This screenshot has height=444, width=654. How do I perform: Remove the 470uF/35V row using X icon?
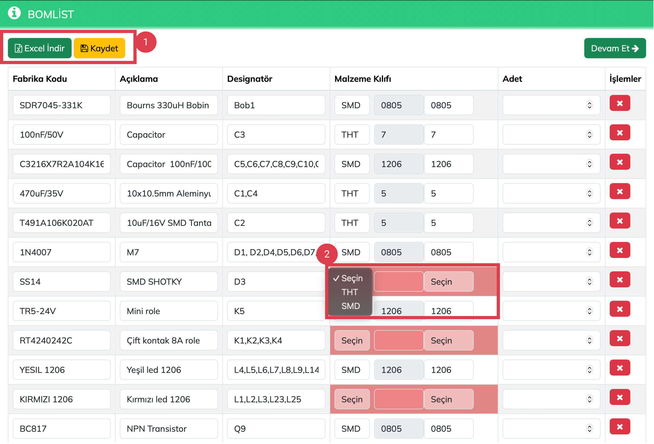(620, 192)
